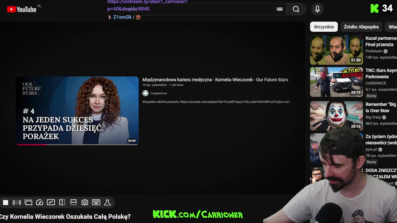Click the stop square icon in bottom toolbar
The height and width of the screenshot is (223, 397).
(x=6, y=203)
